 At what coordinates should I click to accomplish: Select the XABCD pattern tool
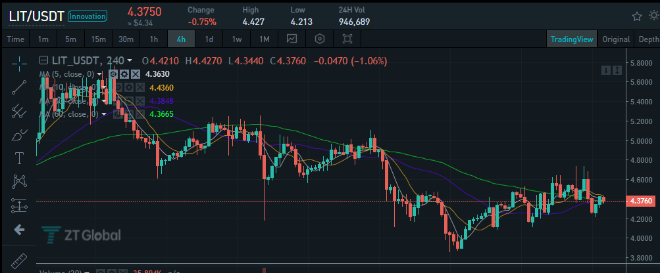tap(19, 180)
